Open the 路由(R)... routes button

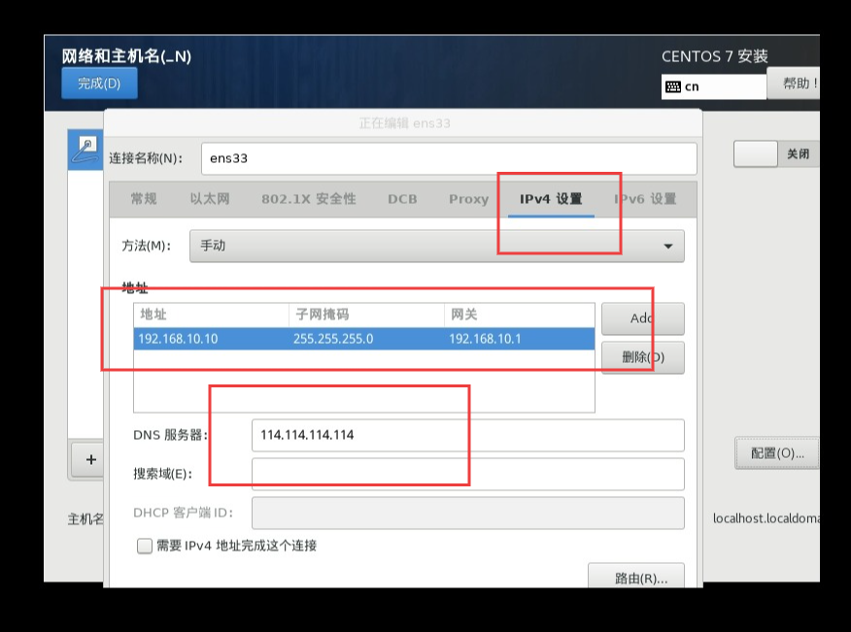(x=636, y=578)
